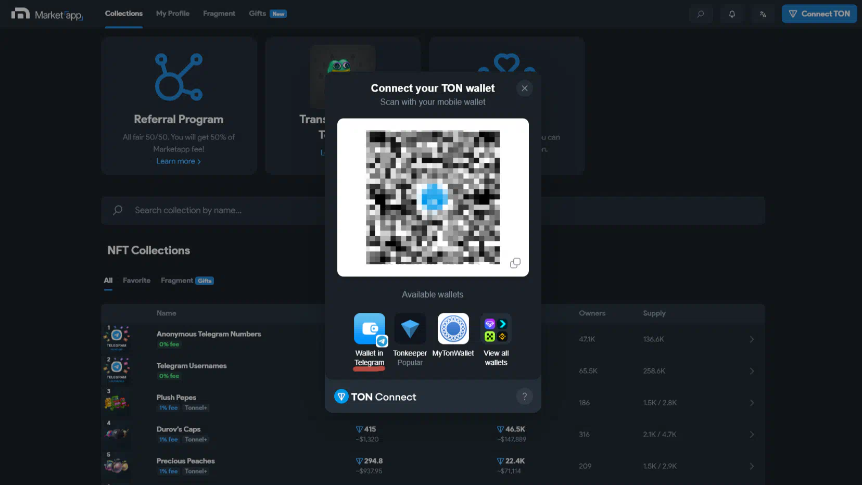Image resolution: width=862 pixels, height=485 pixels.
Task: Switch to the Collections tab
Action: coord(124,14)
